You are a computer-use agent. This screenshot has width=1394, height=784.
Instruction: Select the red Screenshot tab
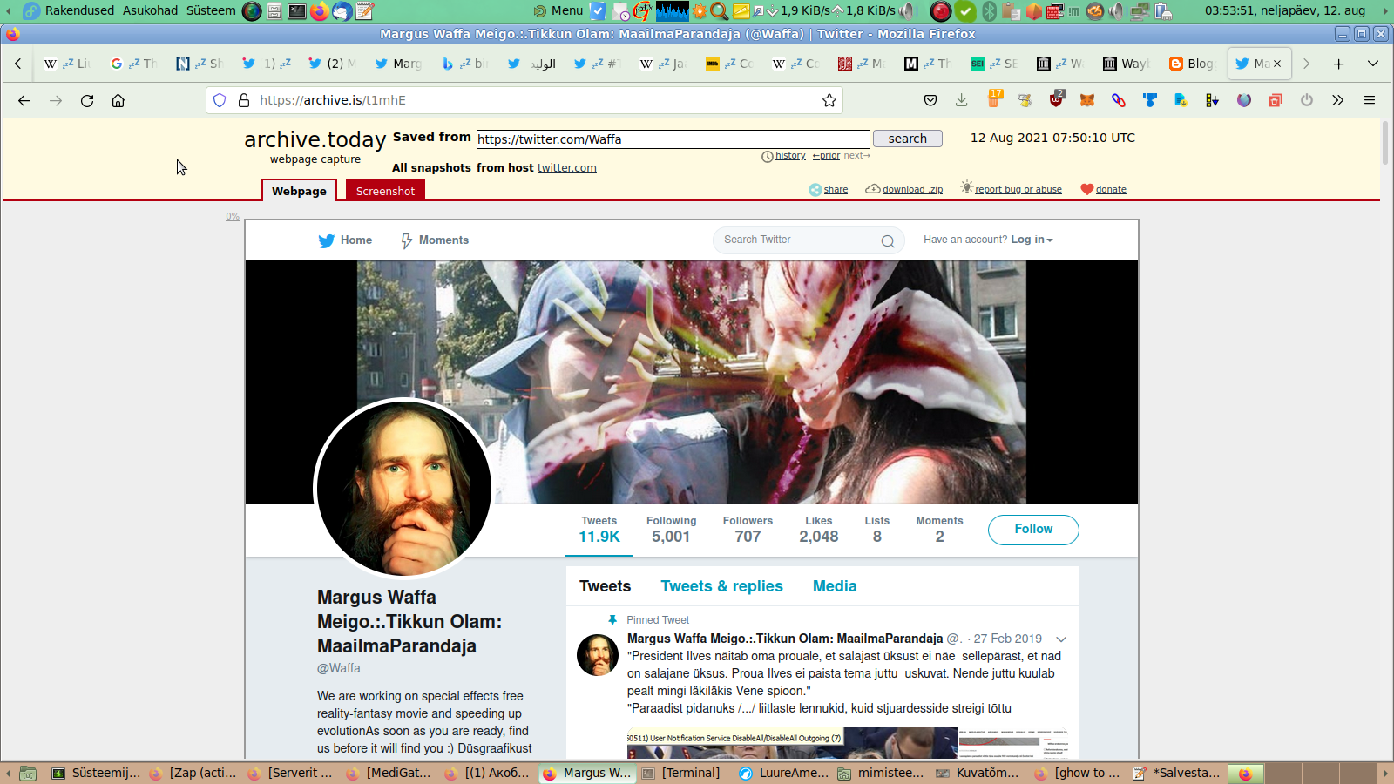click(385, 191)
